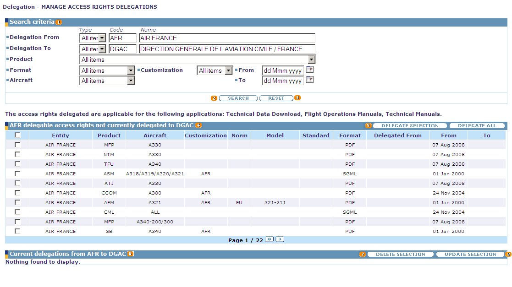Select the A340-200/300 aircraft cell

[x=155, y=222]
